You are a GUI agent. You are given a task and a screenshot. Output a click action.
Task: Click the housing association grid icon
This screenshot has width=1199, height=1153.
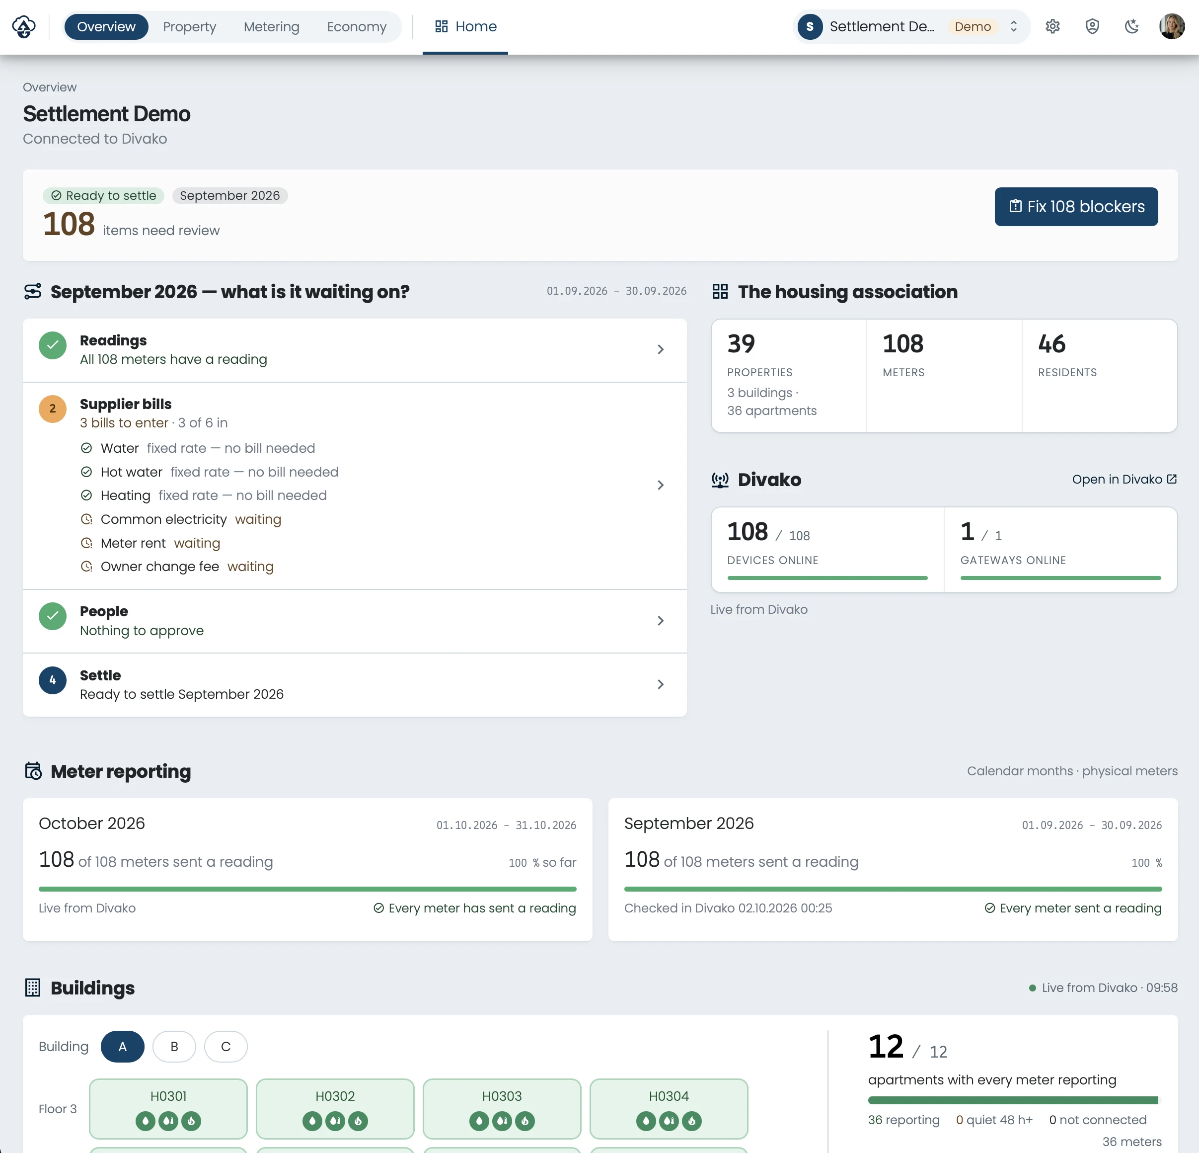720,292
